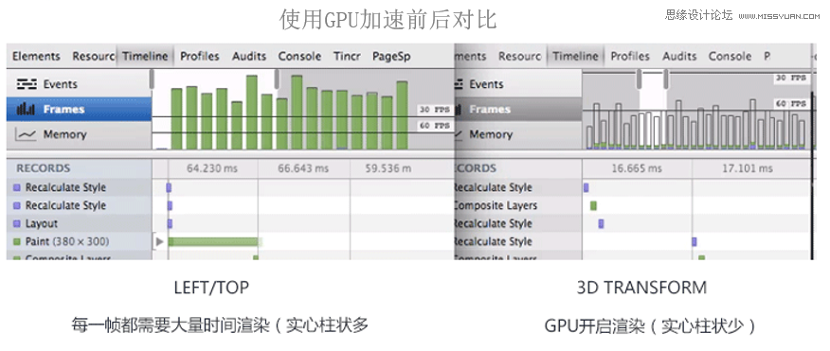Switch to Profiles tab in LEFT/TOP panel

click(x=200, y=56)
